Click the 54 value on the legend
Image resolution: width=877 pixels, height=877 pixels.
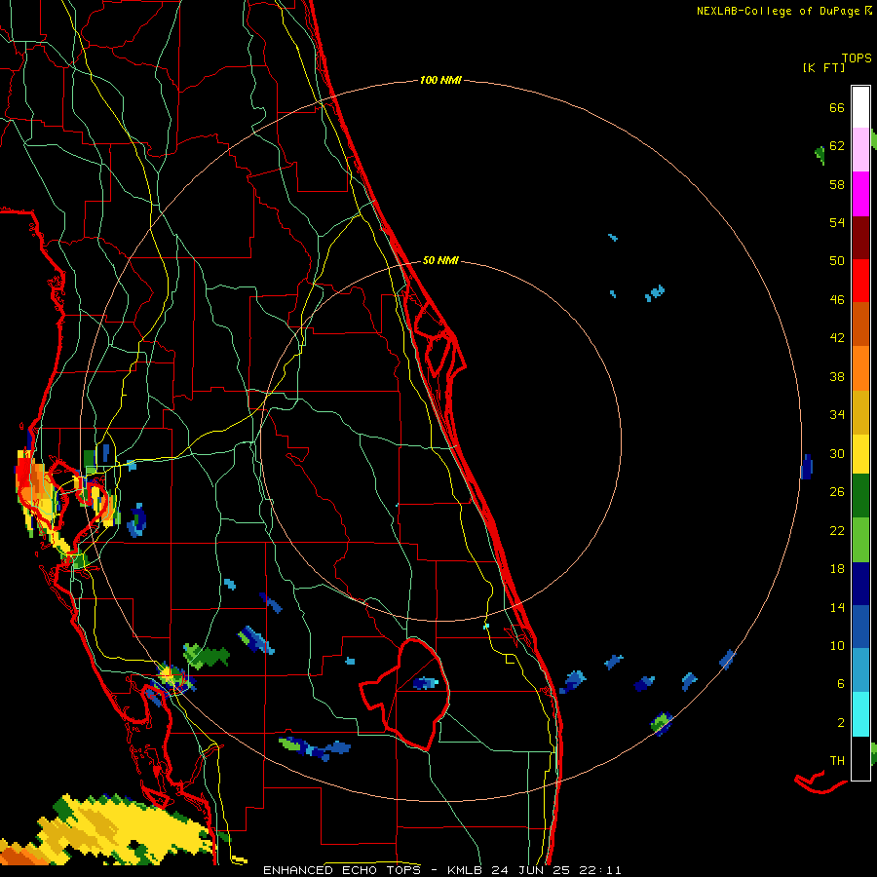point(837,222)
